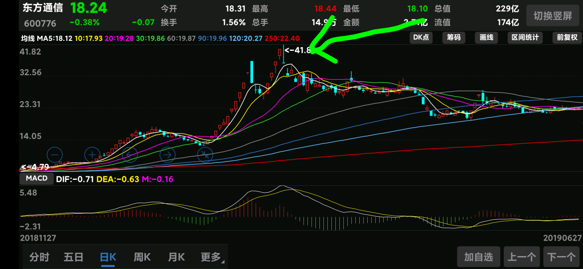
Task: Tap the 流值 value 174亿
Action: coord(508,22)
